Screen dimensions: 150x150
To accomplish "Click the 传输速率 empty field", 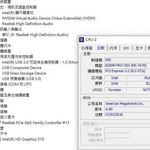I will (x=117, y=135).
